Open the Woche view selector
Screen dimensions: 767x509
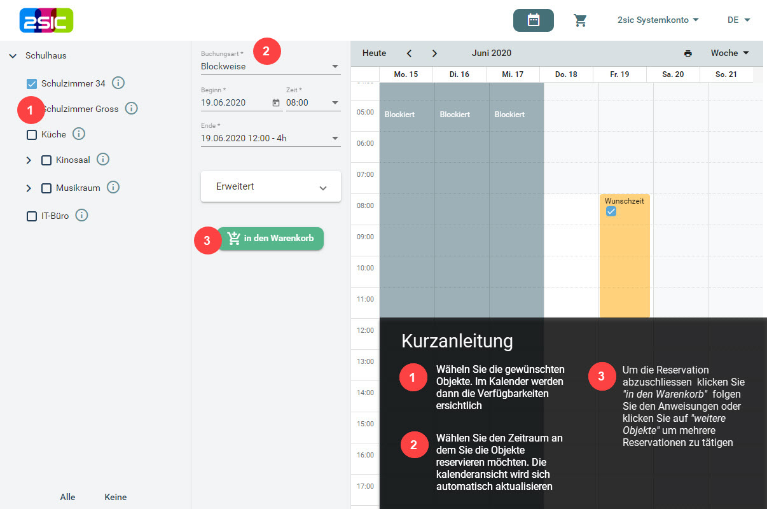click(x=729, y=53)
